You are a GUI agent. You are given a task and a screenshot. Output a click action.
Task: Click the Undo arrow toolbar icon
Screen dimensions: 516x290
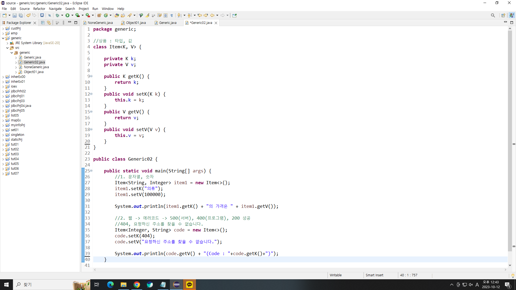pos(28,15)
